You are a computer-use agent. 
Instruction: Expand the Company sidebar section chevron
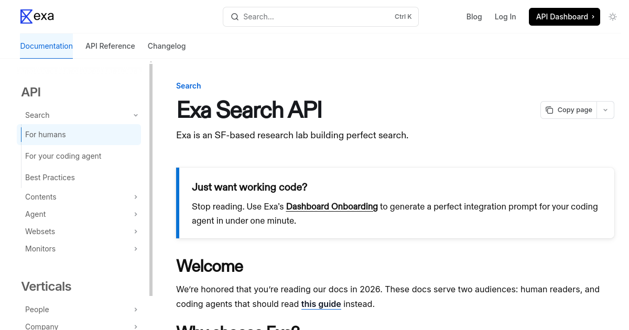point(136,327)
